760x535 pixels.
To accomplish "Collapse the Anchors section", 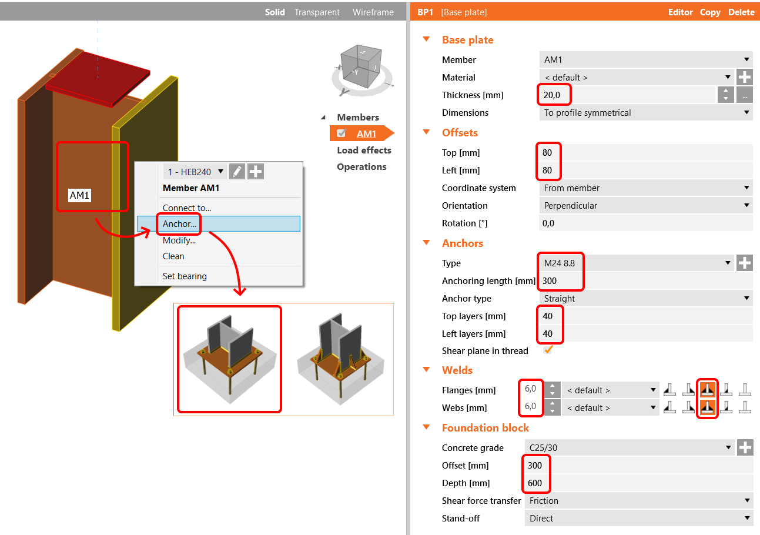I will click(427, 243).
